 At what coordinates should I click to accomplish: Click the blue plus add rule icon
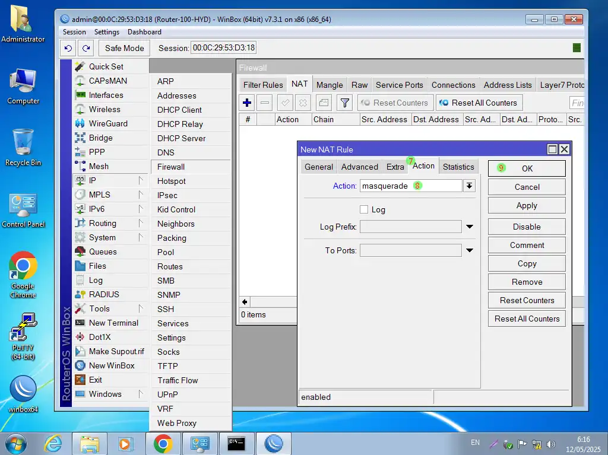click(247, 103)
